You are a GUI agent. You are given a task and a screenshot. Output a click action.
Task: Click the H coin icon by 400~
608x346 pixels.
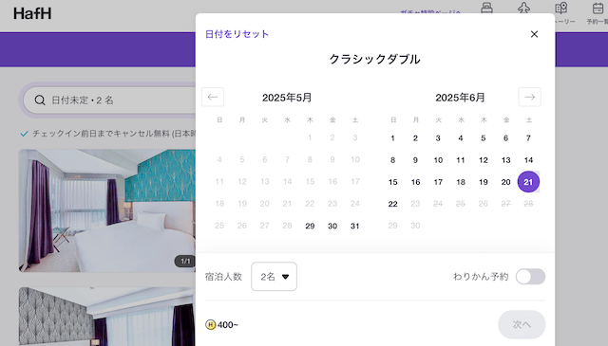click(x=211, y=325)
